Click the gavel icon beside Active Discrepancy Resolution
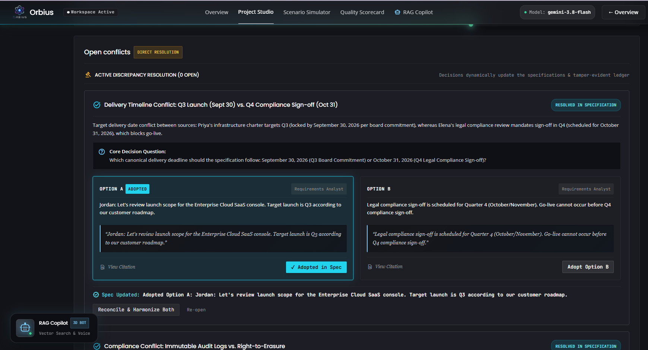The width and height of the screenshot is (648, 350). click(88, 75)
